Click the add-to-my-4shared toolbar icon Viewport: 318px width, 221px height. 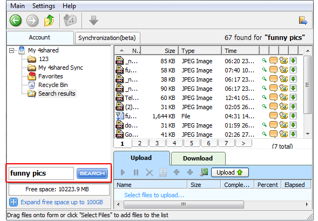pyautogui.click(x=70, y=20)
